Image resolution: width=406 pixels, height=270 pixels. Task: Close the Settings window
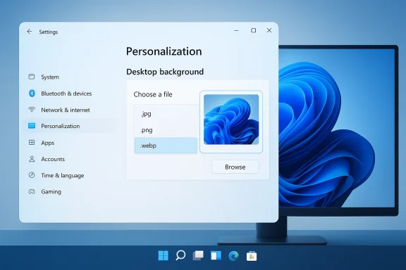[269, 30]
